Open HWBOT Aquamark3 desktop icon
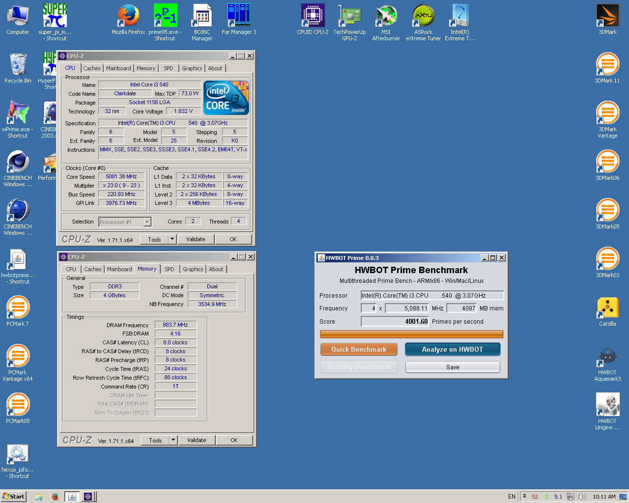Screen dimensions: 629x503 [607, 363]
